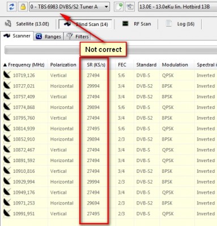Image resolution: width=217 pixels, height=226 pixels.
Task: Click dish icon of 10814,939 row
Action: point(7,128)
